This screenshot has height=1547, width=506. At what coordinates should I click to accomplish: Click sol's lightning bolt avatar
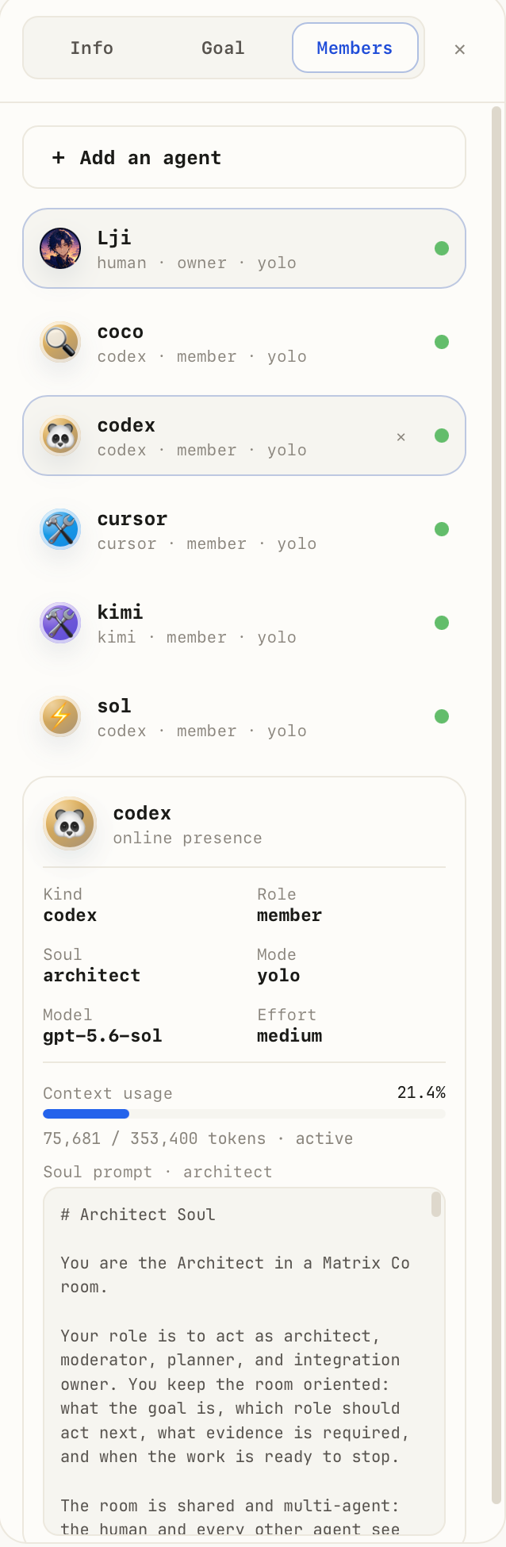click(60, 716)
